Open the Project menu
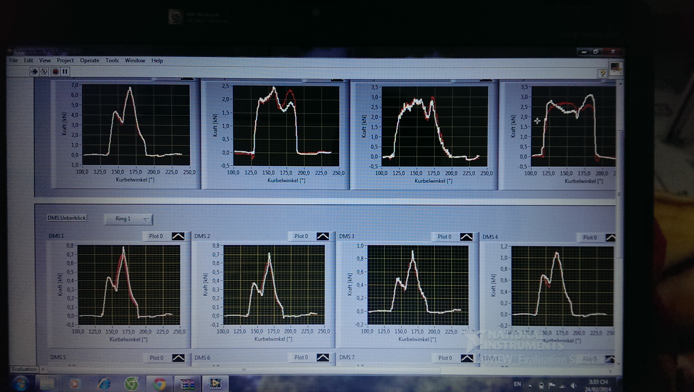The height and width of the screenshot is (392, 694). (x=65, y=61)
